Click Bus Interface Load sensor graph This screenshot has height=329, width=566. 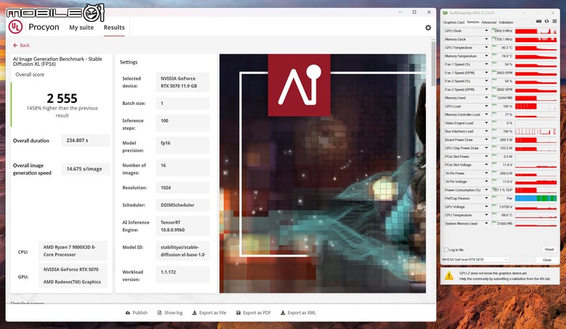point(536,131)
